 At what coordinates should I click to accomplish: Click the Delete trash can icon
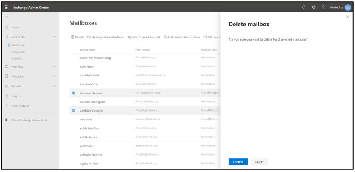click(73, 37)
